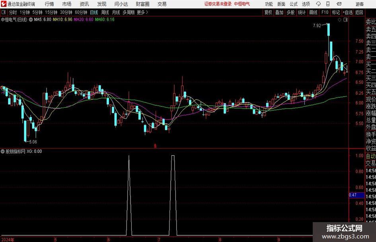Click the 游客 guest account label
The image size is (376, 242).
coord(359,4)
